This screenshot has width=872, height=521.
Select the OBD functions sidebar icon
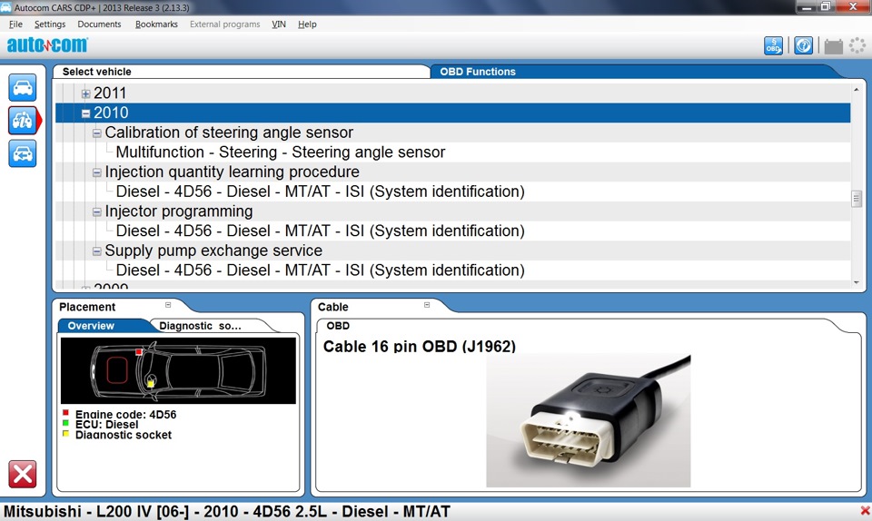click(x=22, y=120)
